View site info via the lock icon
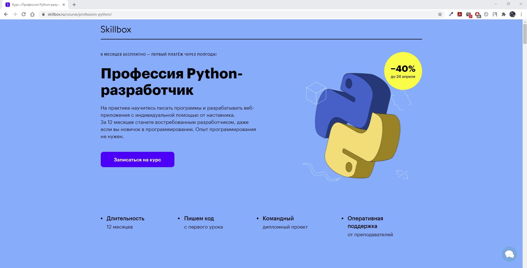Screen dimensions: 527x268 pyautogui.click(x=43, y=14)
